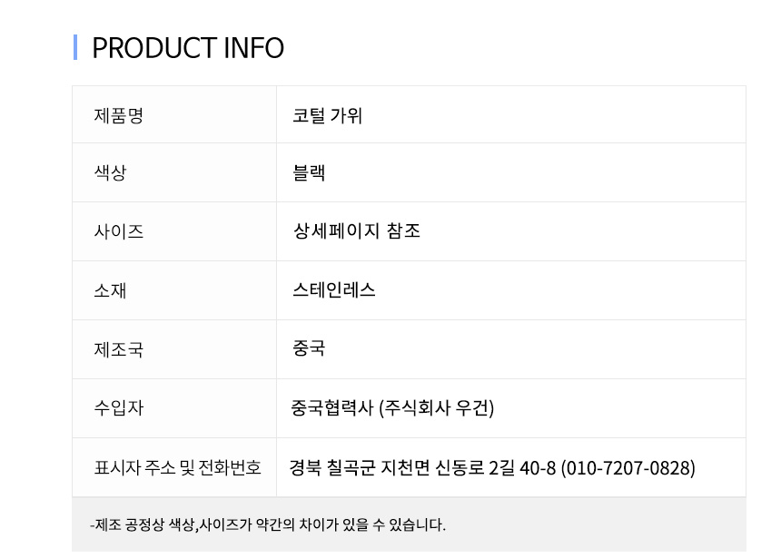Select the 소재 label cell
The image size is (781, 558).
[110, 290]
